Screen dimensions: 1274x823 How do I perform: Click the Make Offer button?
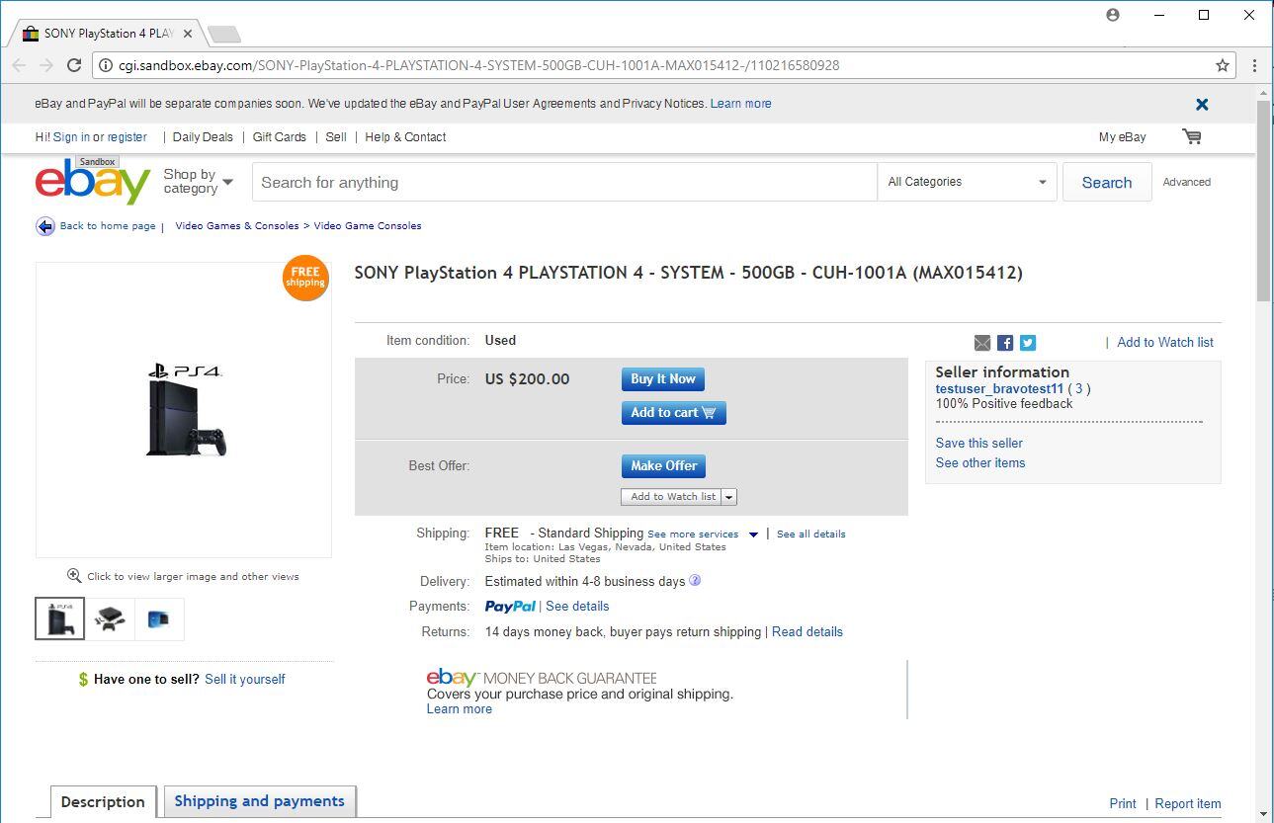663,465
